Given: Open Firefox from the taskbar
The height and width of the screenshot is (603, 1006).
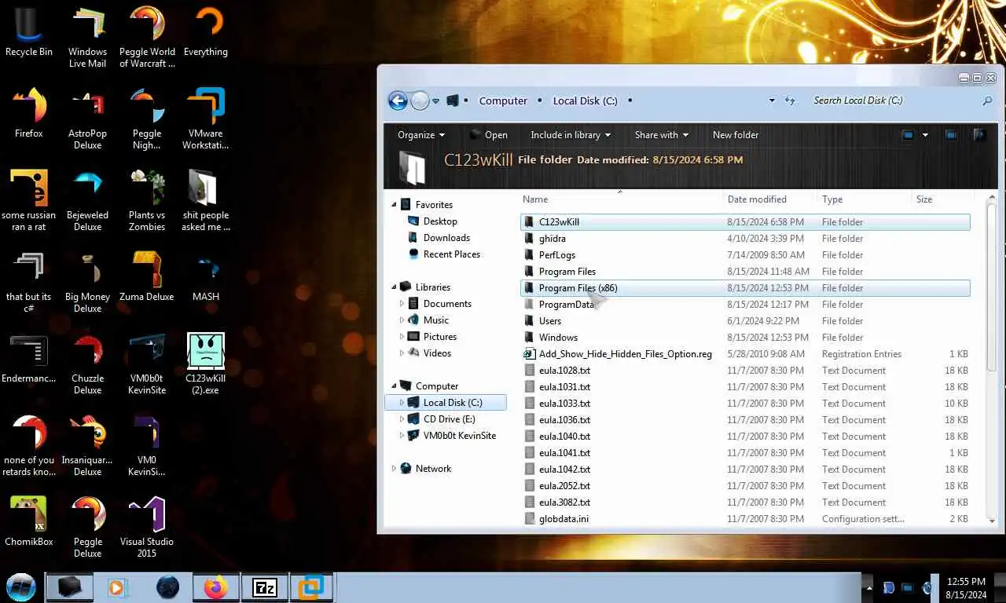Looking at the screenshot, I should 215,587.
